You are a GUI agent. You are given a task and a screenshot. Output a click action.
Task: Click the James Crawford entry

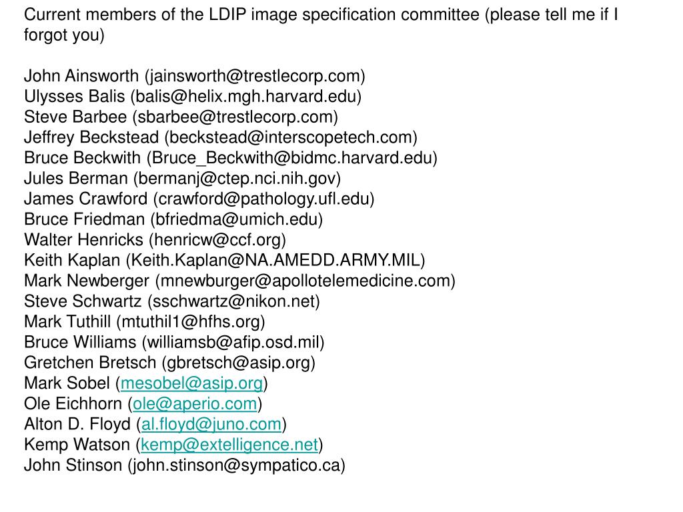tap(199, 199)
